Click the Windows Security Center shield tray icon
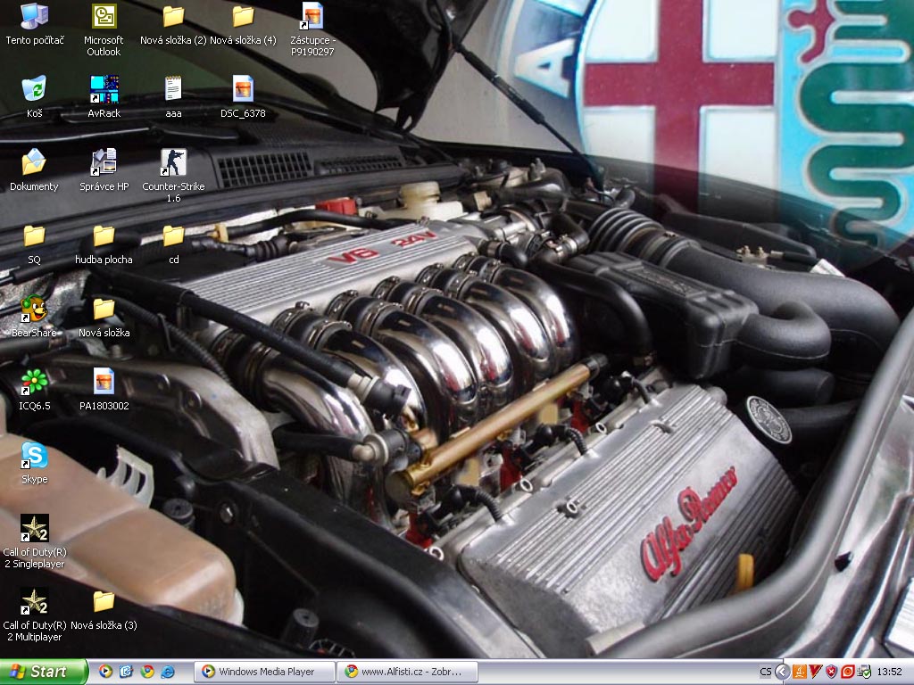Screen dimensions: 914x685 point(831,672)
